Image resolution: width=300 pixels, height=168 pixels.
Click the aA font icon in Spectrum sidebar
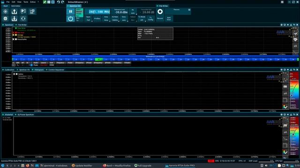(x=295, y=46)
